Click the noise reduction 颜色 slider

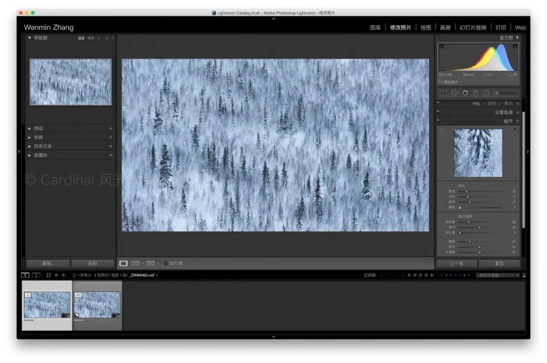tap(479, 241)
